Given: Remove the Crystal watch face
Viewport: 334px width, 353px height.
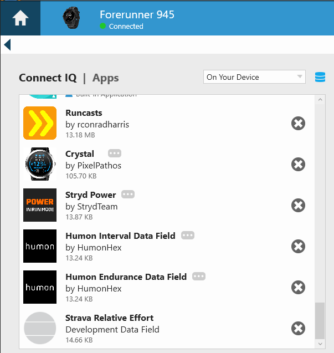Looking at the screenshot, I should (298, 164).
